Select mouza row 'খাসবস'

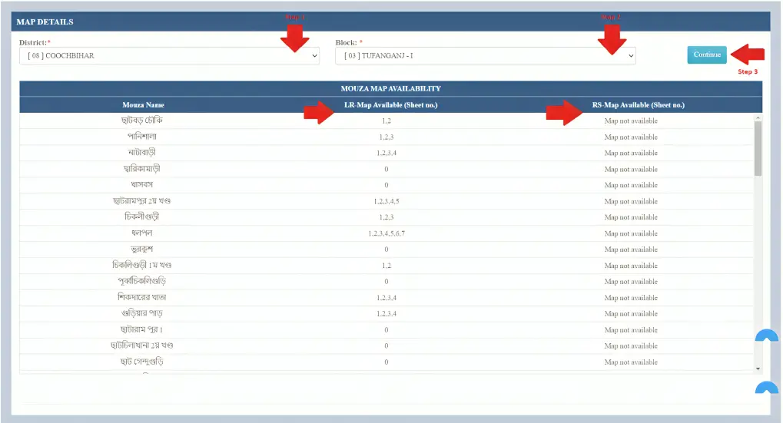386,185
